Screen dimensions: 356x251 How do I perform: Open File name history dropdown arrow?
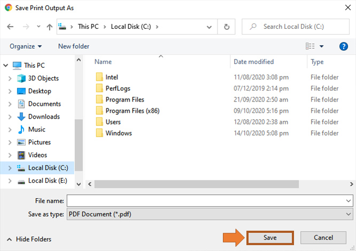[x=349, y=201]
